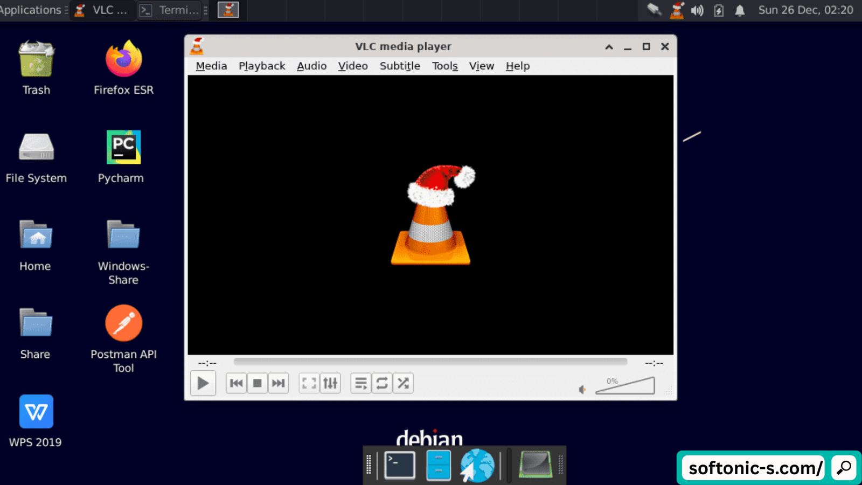862x485 pixels.
Task: Open the Applications menu in the top panel
Action: tap(32, 10)
